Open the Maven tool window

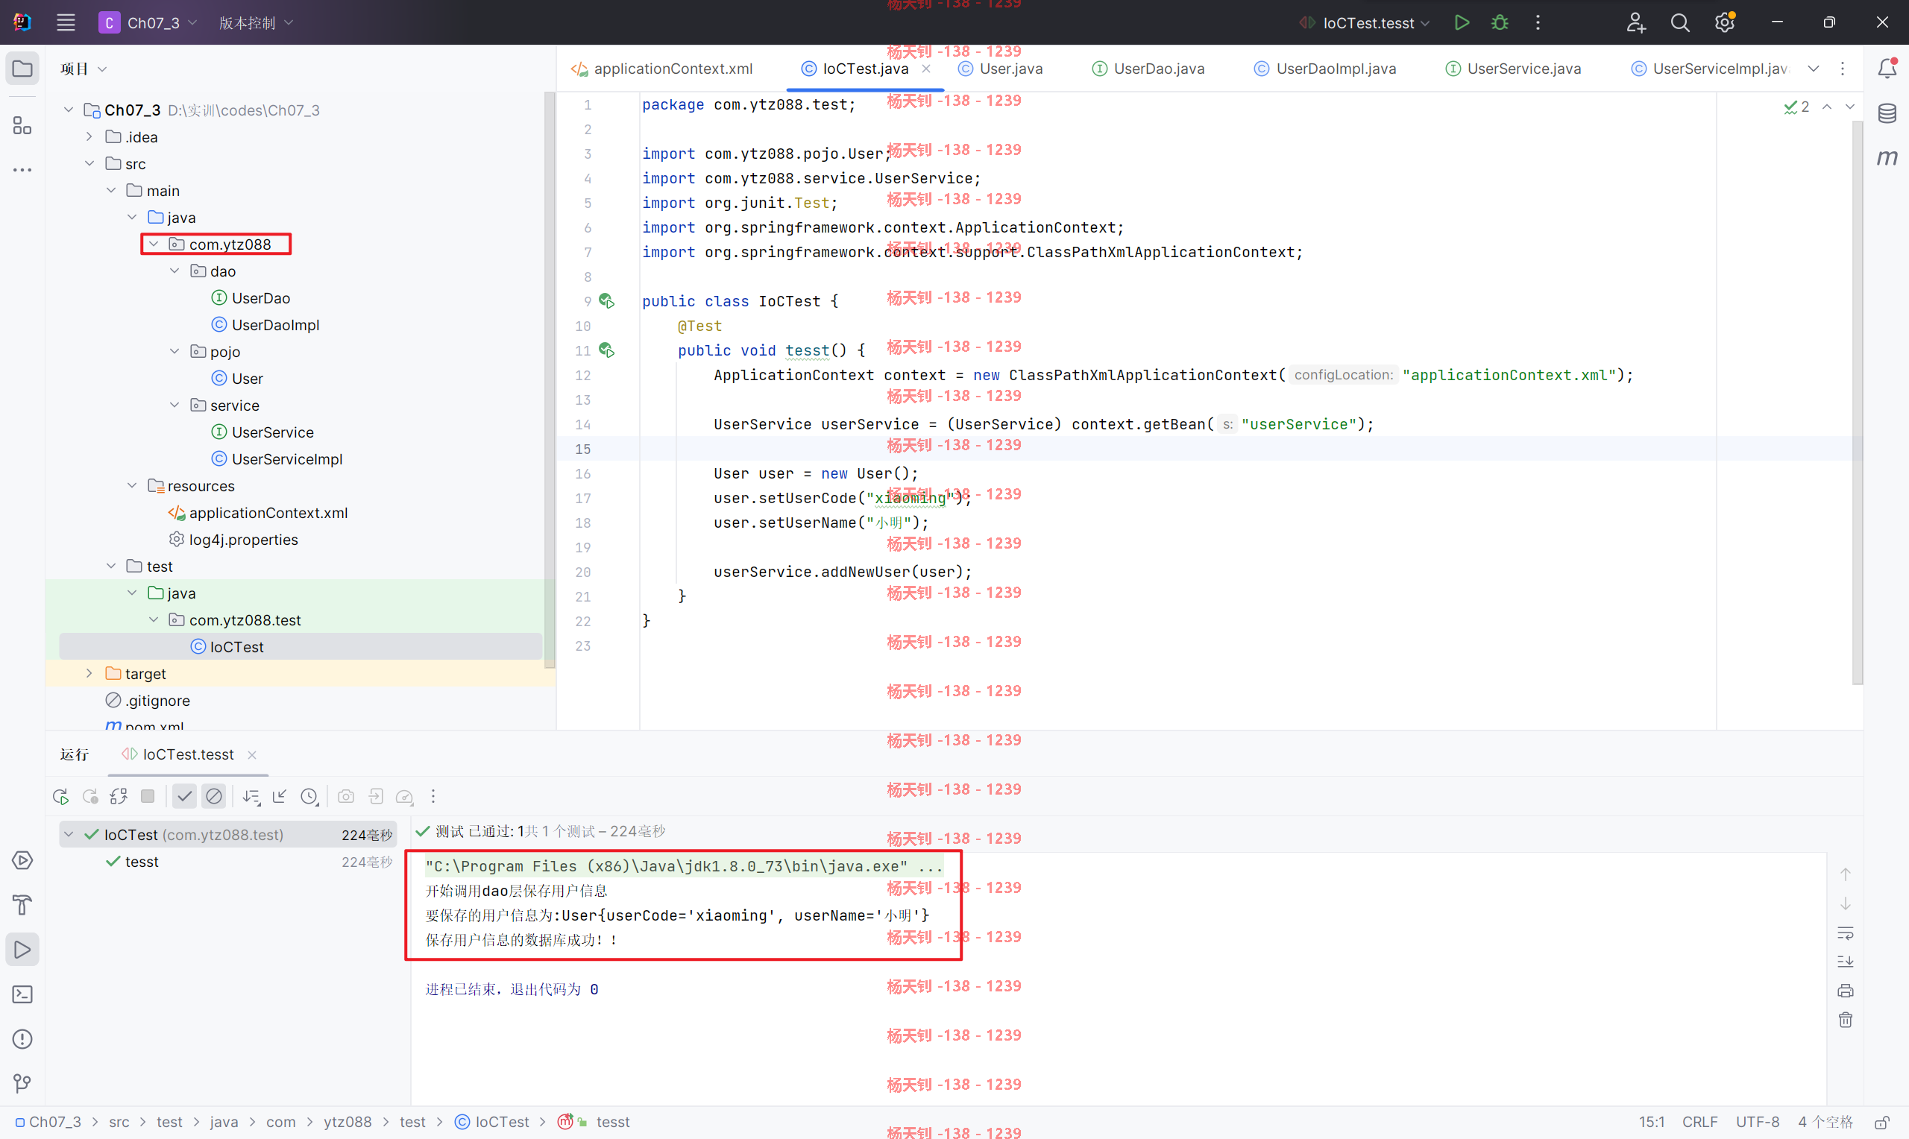(1887, 157)
